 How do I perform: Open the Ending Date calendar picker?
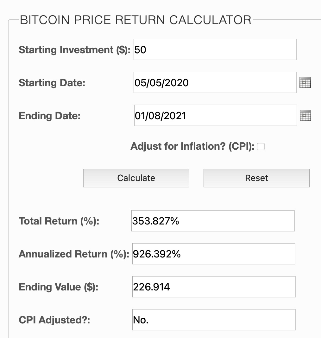point(305,116)
